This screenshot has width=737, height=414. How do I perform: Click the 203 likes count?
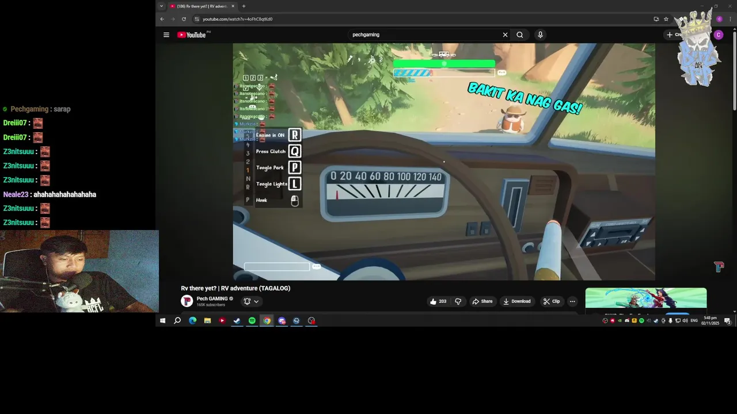point(442,301)
